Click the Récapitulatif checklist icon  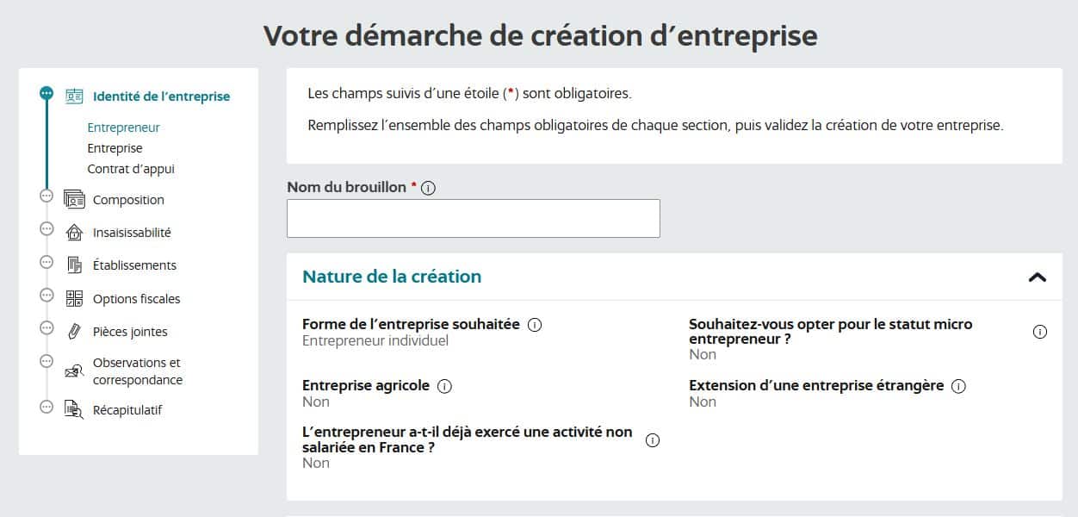73,408
